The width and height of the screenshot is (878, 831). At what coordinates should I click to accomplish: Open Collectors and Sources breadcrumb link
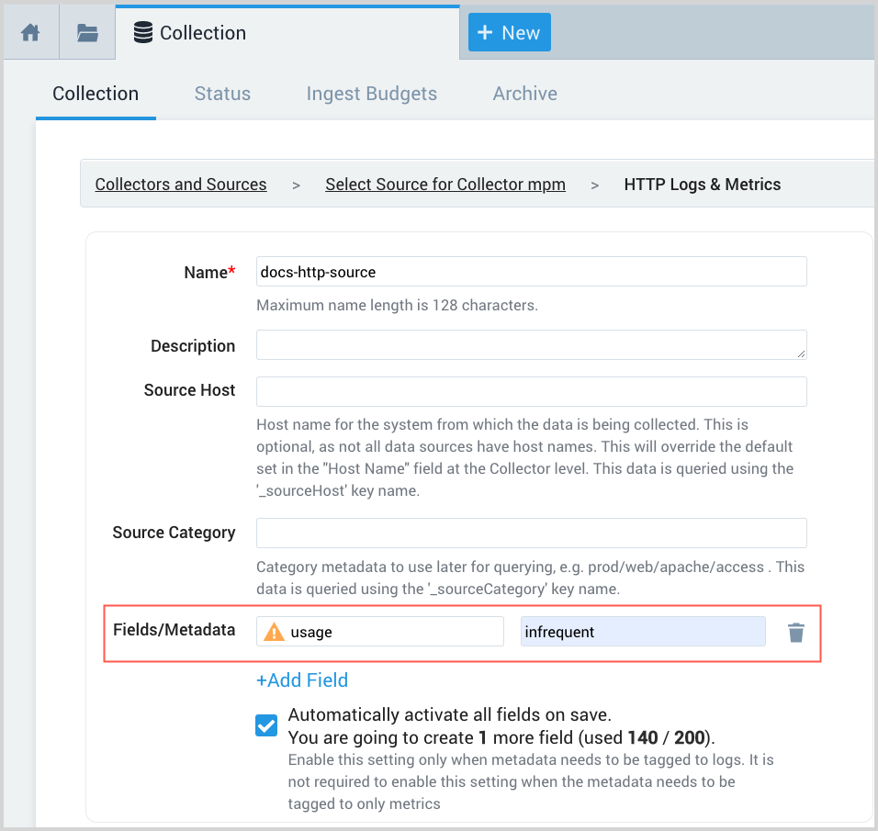click(x=181, y=185)
